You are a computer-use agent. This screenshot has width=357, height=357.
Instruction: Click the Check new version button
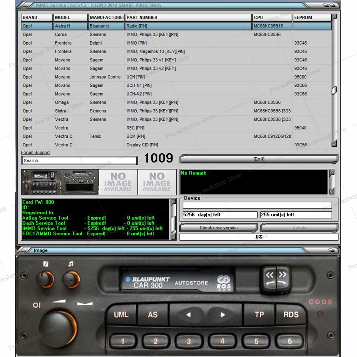(218, 228)
